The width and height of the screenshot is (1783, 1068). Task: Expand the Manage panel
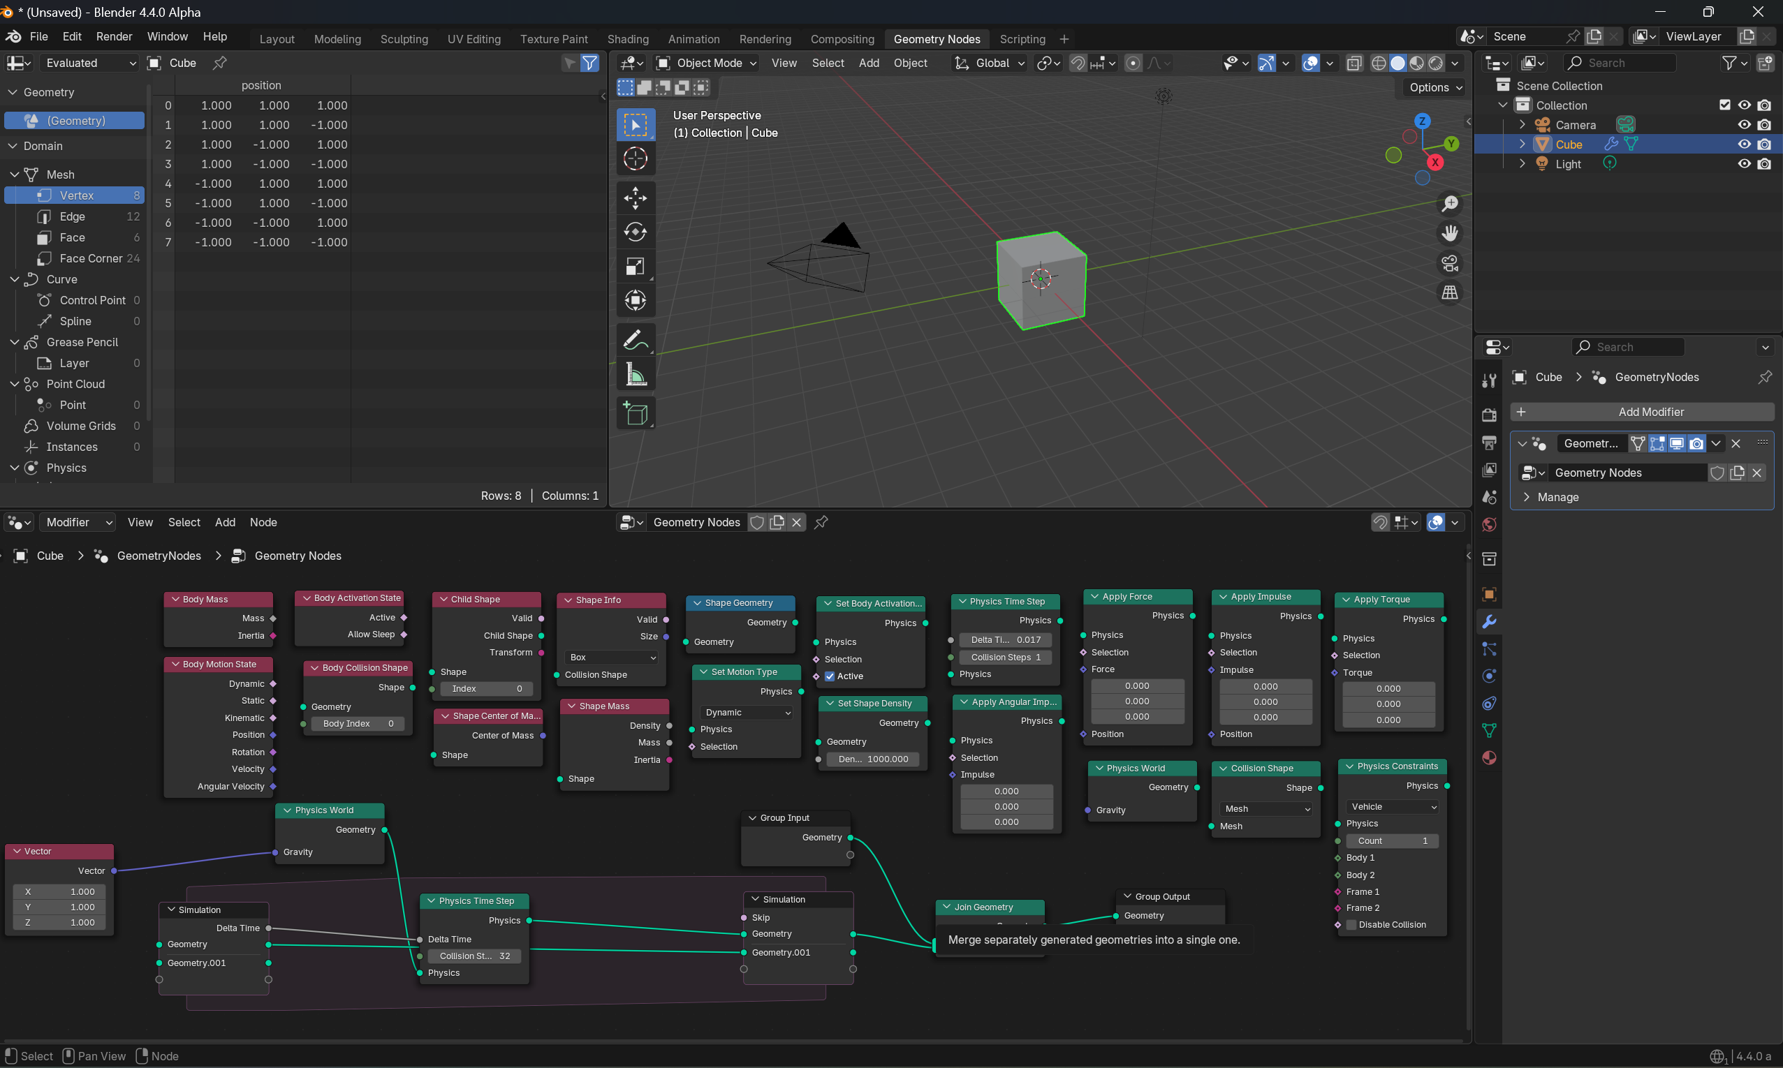point(1557,497)
